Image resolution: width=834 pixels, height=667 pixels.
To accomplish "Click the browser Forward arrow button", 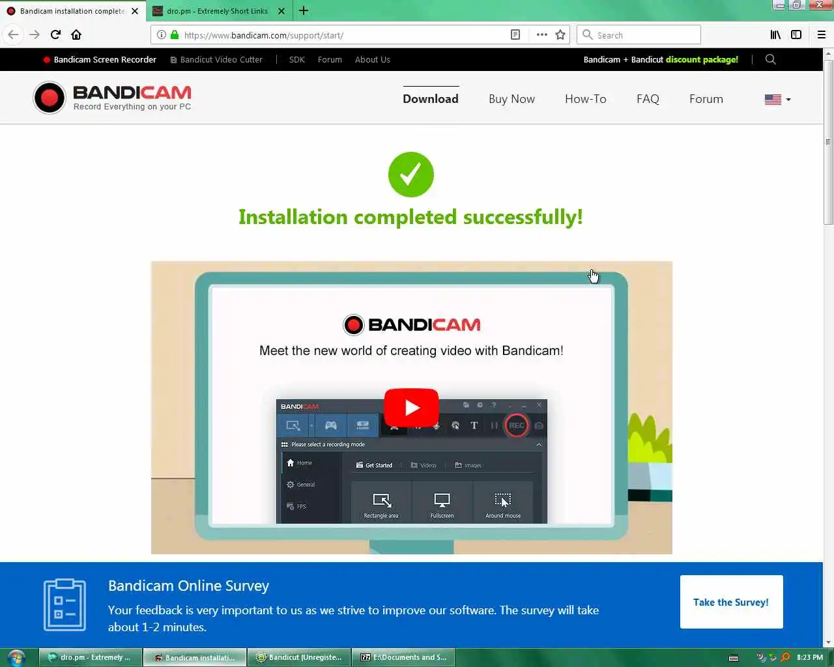I will coord(35,35).
